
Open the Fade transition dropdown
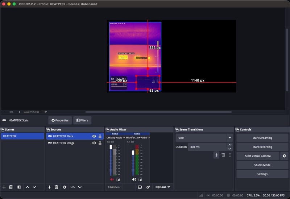point(204,138)
